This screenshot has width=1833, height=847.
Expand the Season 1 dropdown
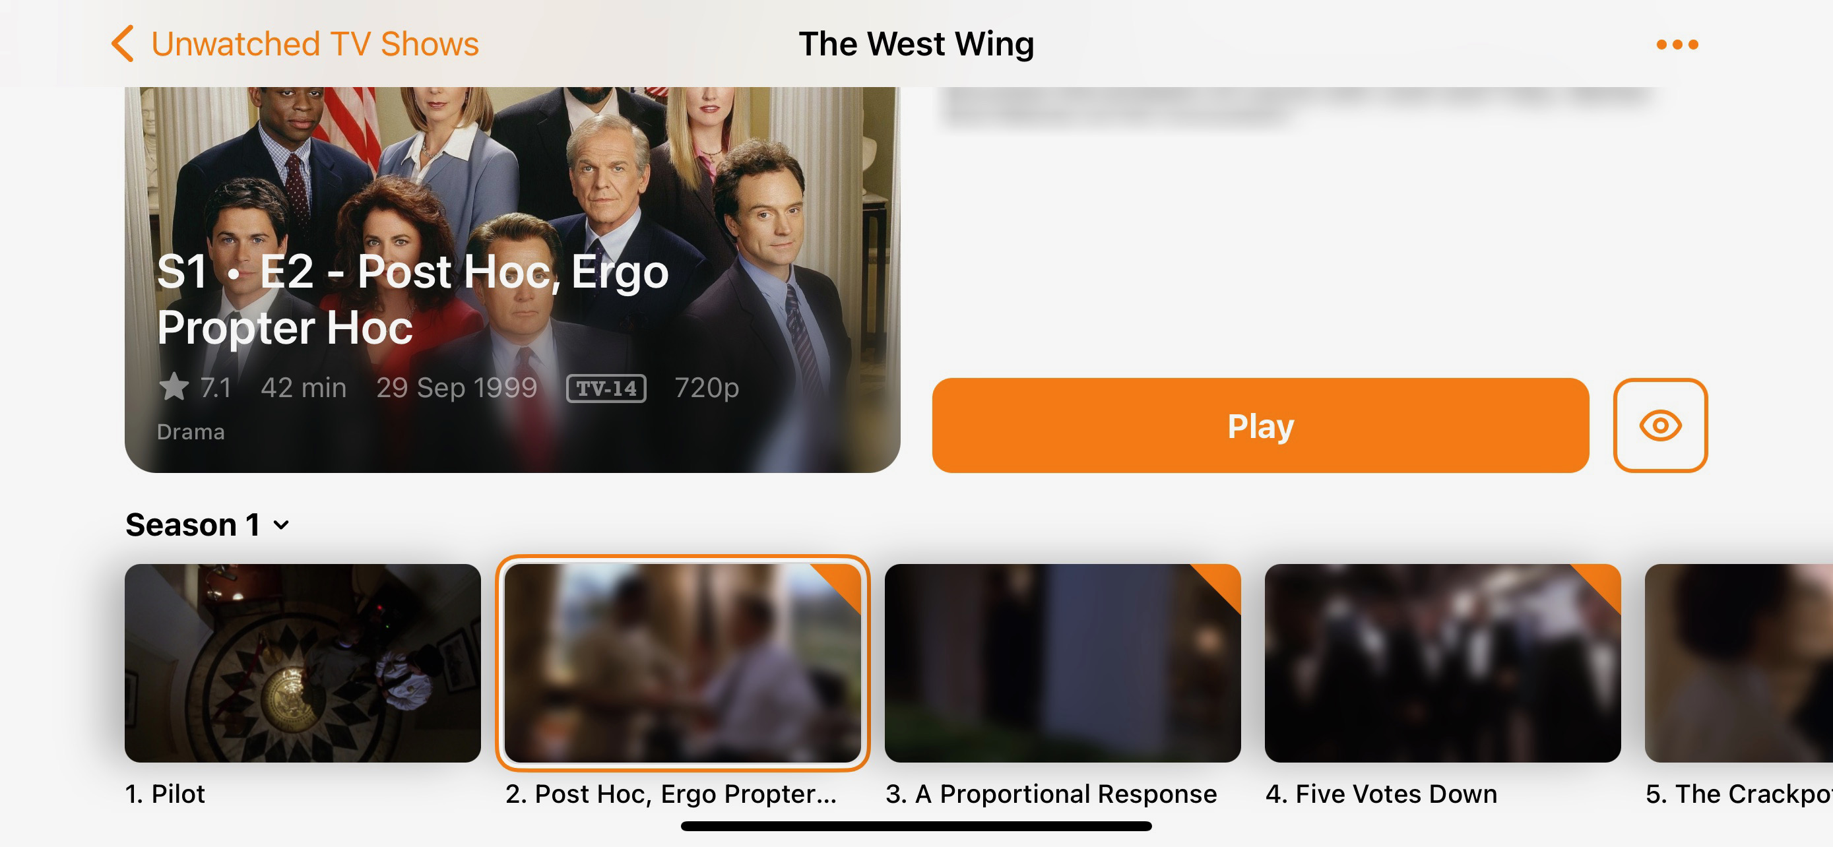(208, 525)
